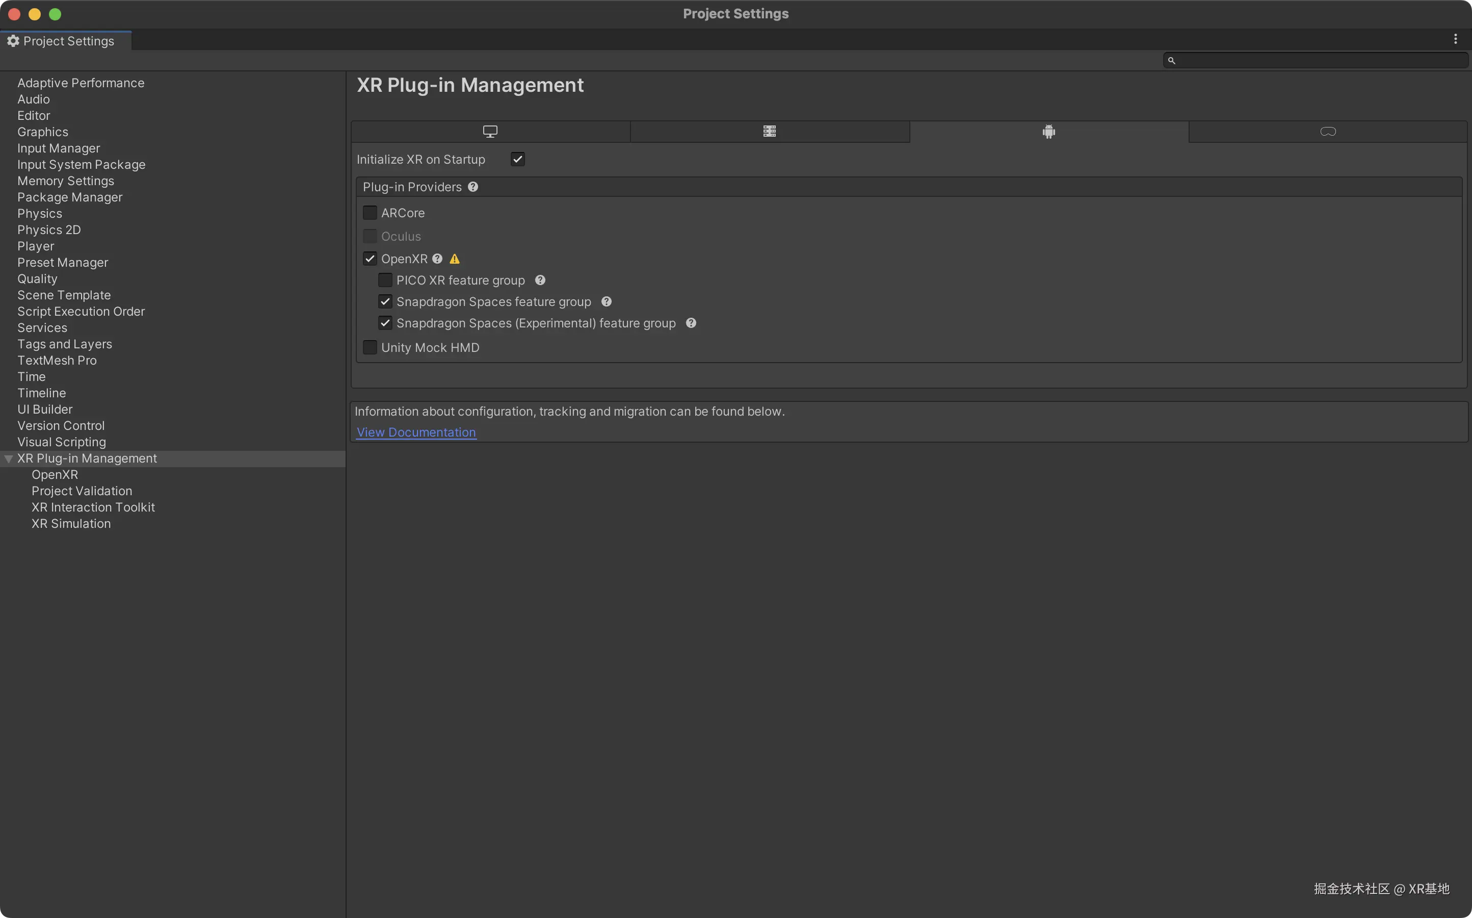This screenshot has width=1472, height=918.
Task: Uncheck Initialize XR on Startup
Action: point(517,160)
